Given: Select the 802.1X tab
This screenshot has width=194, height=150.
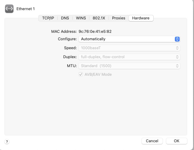Looking at the screenshot, I should (x=99, y=18).
